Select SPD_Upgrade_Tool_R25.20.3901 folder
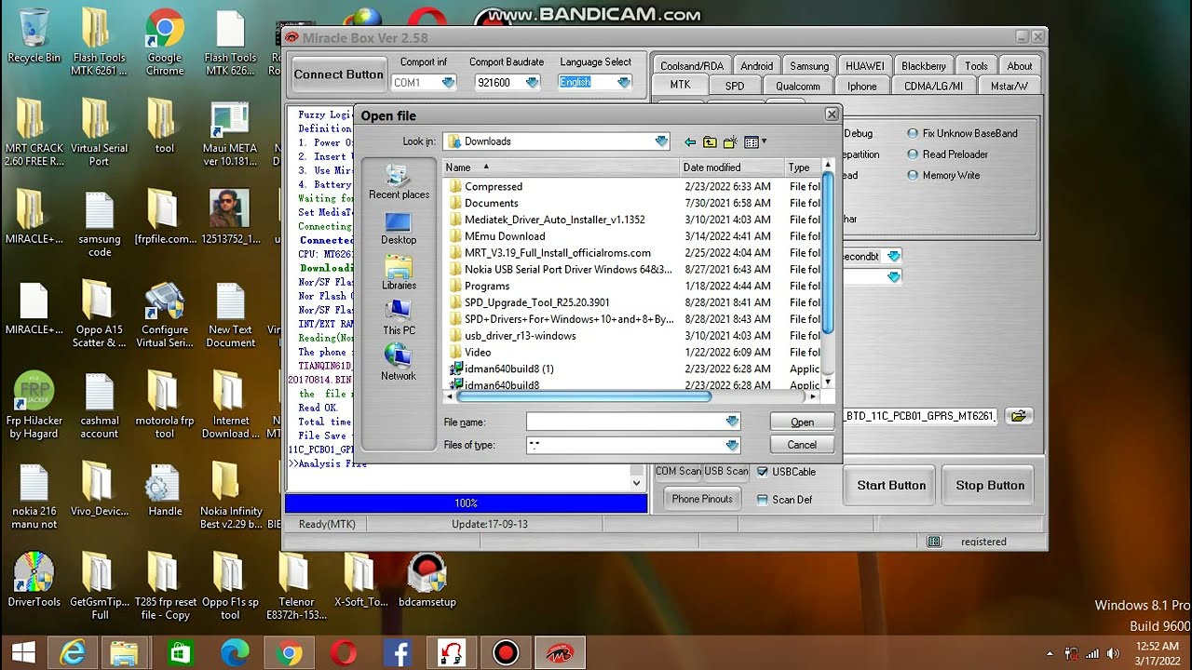Image resolution: width=1192 pixels, height=670 pixels. (529, 302)
